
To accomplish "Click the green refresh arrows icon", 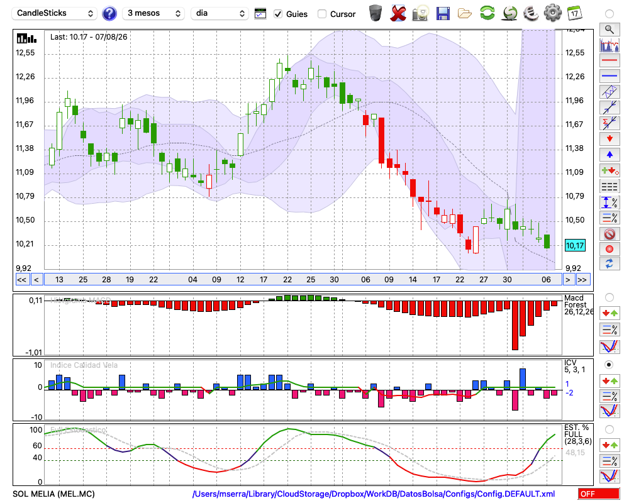I will 487,13.
